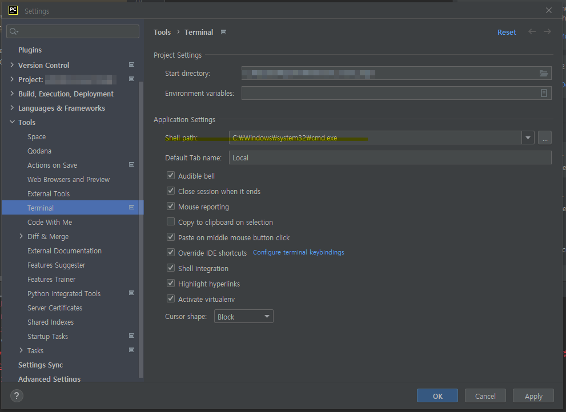566x412 pixels.
Task: Open Advanced Settings page
Action: tap(50, 379)
